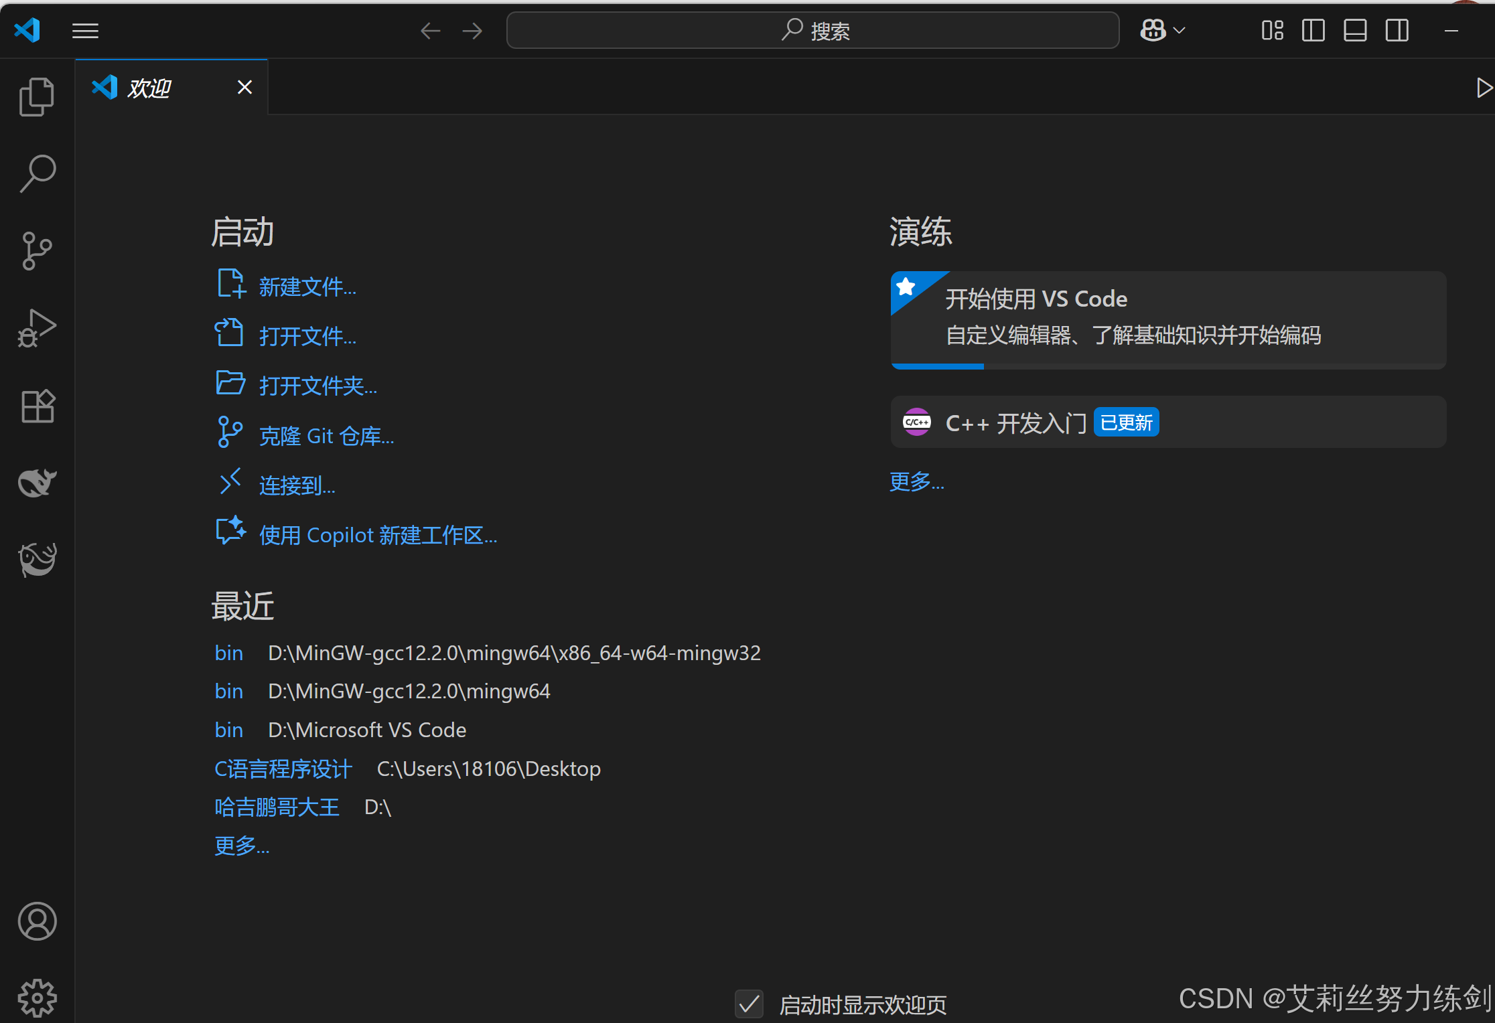The image size is (1495, 1023).
Task: Expand the Copilot dropdown chevron
Action: pyautogui.click(x=1180, y=31)
